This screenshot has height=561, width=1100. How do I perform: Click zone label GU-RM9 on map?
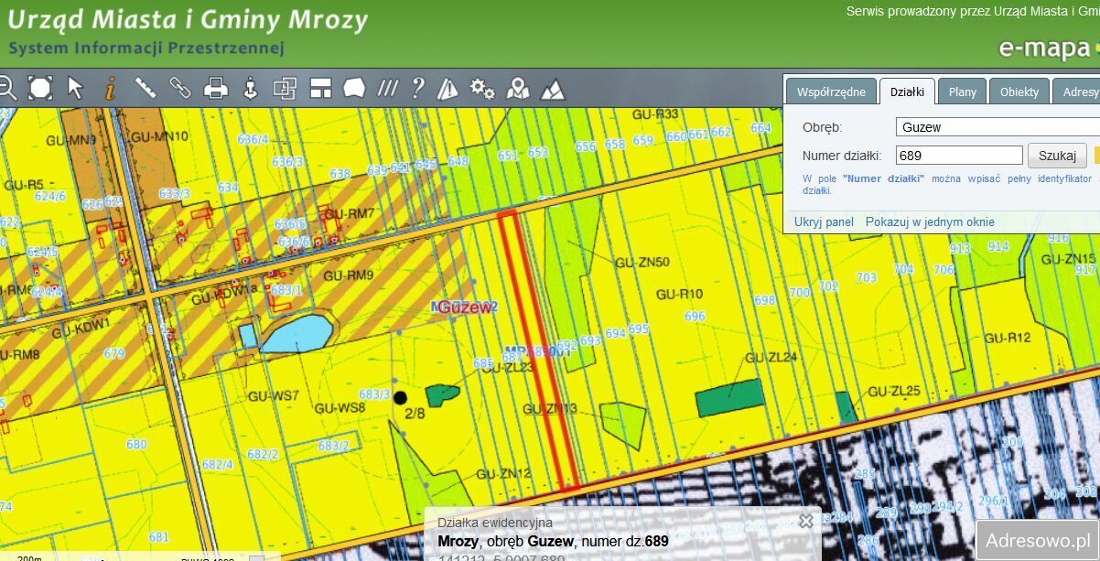(x=348, y=275)
